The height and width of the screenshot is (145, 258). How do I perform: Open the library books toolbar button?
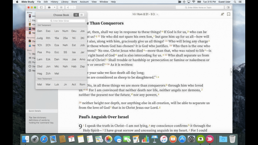click(49, 7)
